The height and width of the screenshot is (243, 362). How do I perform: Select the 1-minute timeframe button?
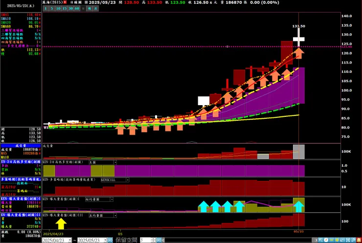click(45, 8)
